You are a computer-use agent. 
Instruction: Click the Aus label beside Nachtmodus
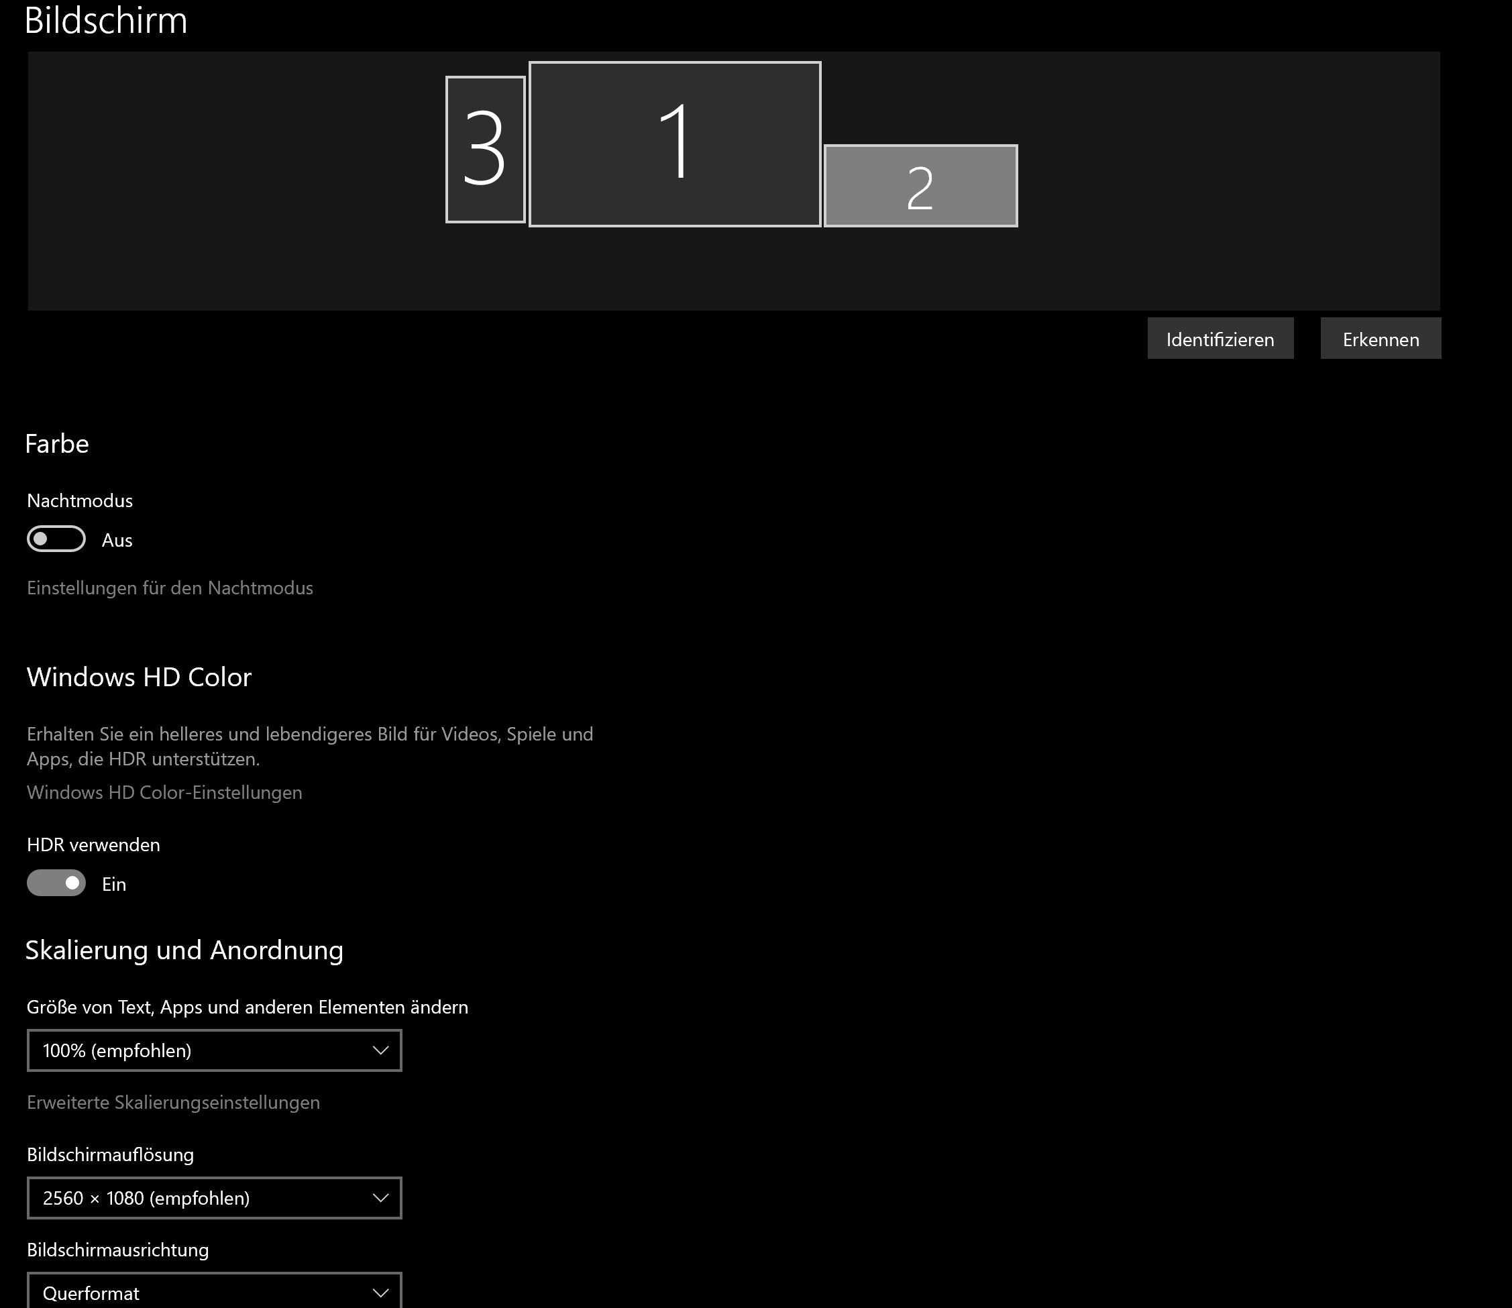point(118,540)
